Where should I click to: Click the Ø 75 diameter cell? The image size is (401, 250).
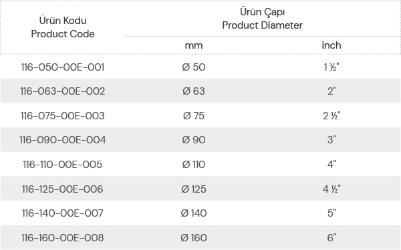click(x=194, y=116)
